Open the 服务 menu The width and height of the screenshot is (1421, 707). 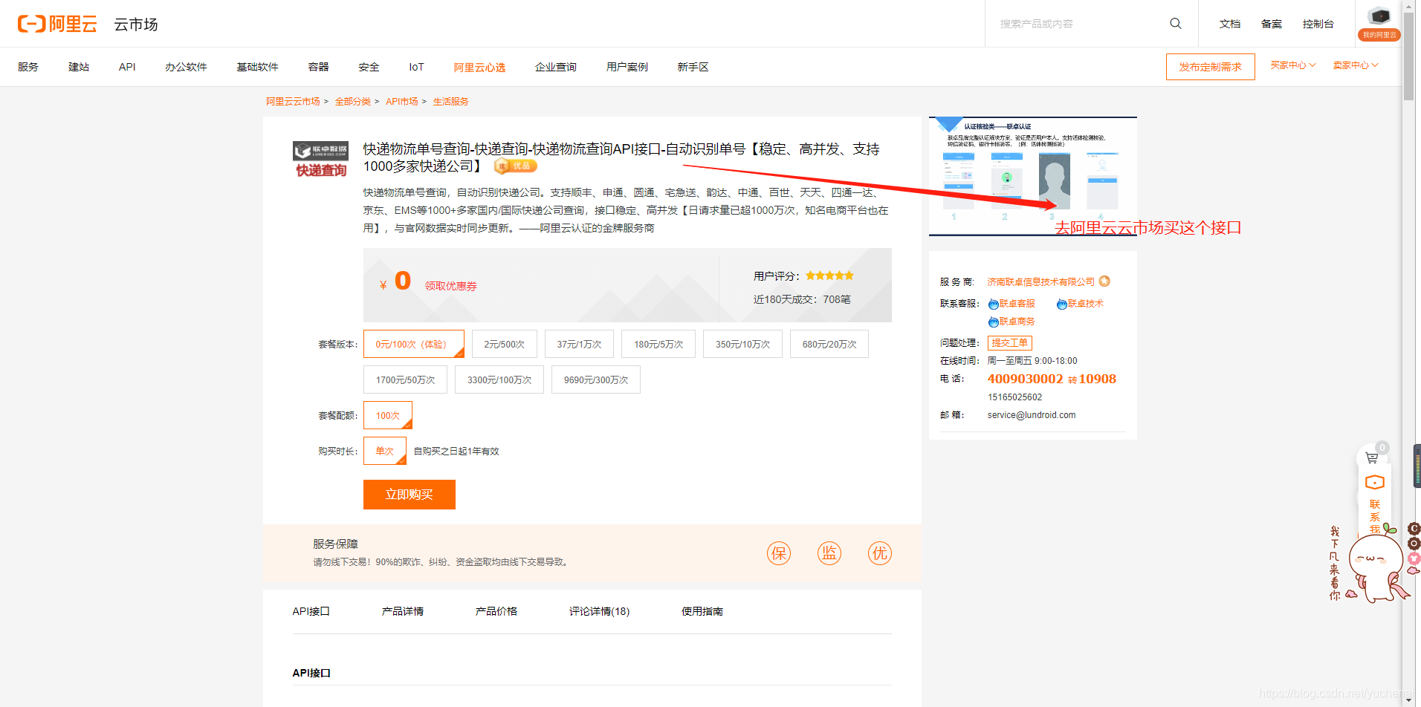click(x=28, y=67)
